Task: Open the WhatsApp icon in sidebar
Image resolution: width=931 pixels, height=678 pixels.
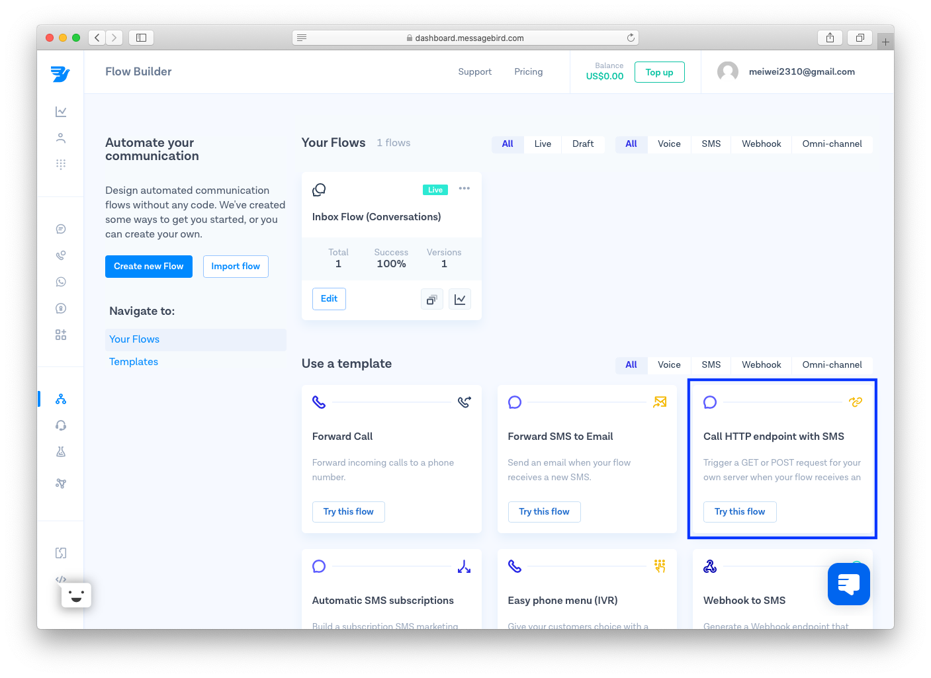Action: point(61,282)
